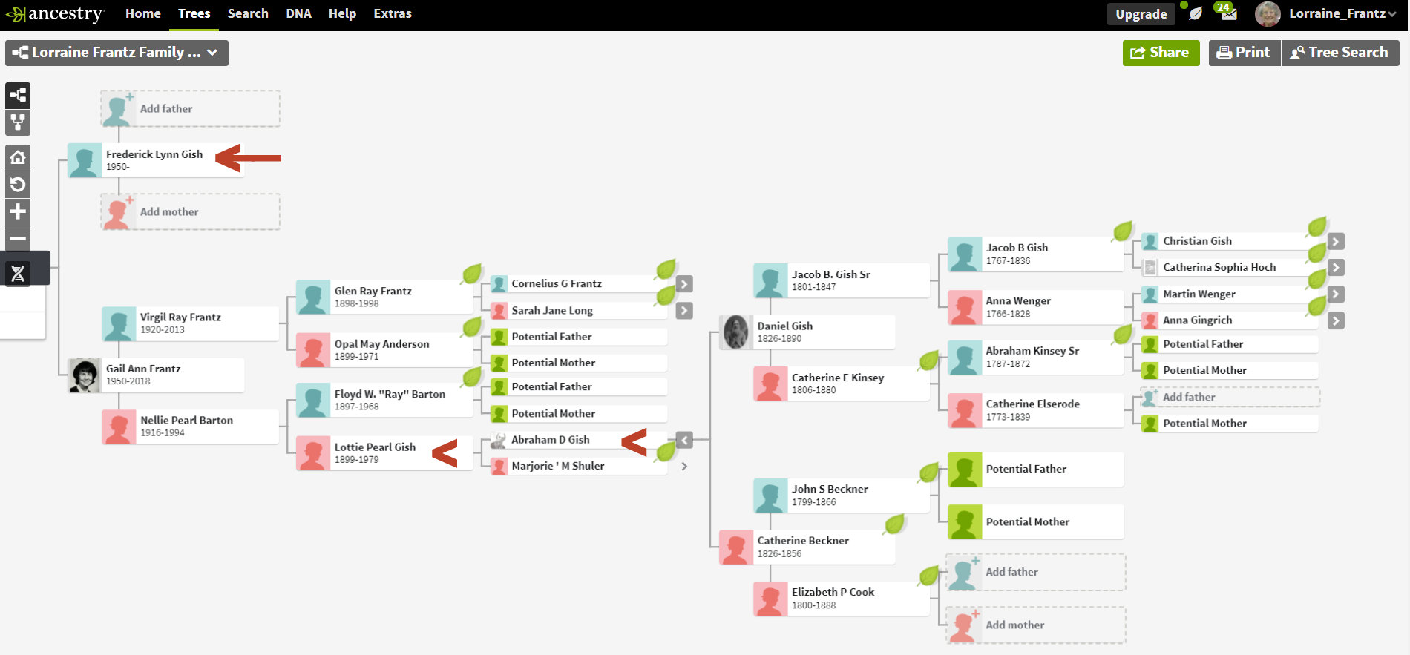Click the recenter tree circular arrow icon
The image size is (1410, 655).
(18, 185)
